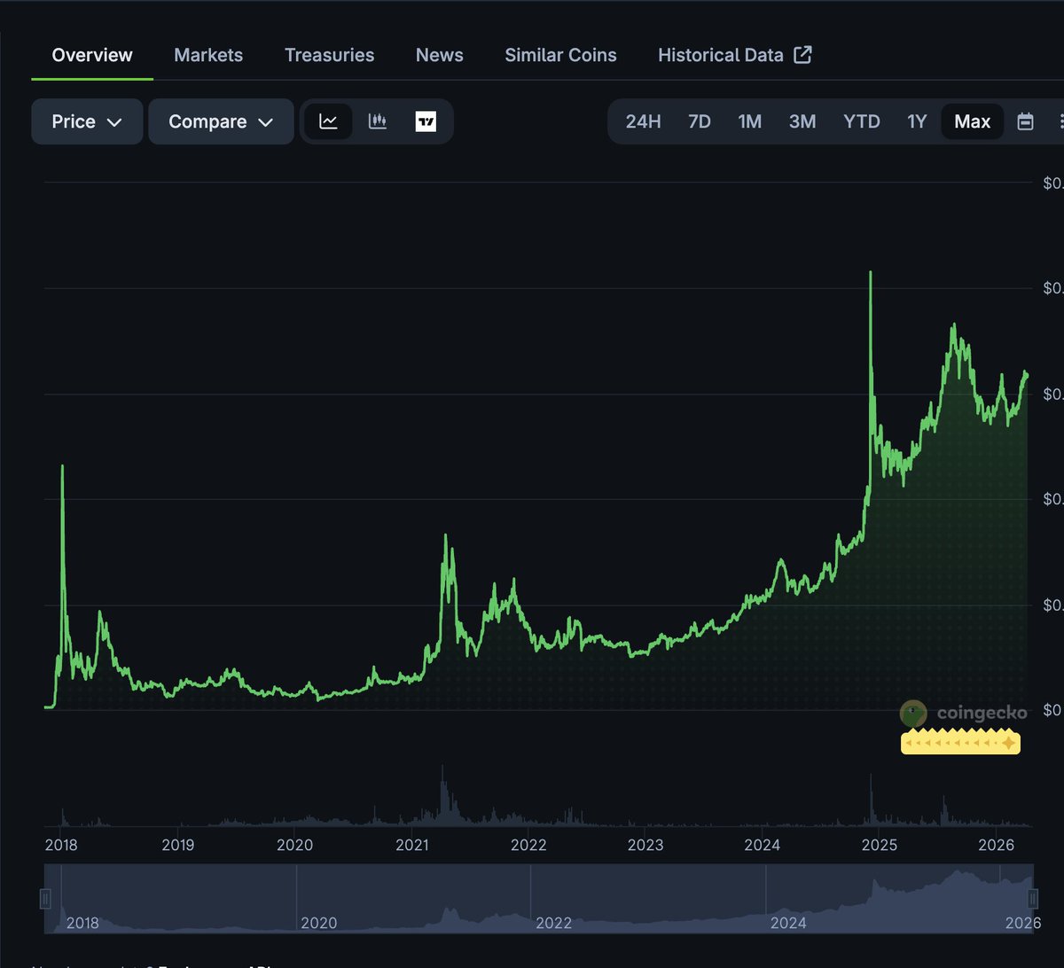1064x968 pixels.
Task: Select the YTD time range
Action: coord(862,121)
